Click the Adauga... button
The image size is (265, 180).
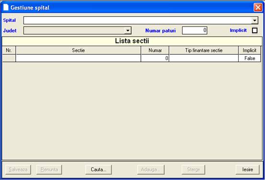click(151, 169)
